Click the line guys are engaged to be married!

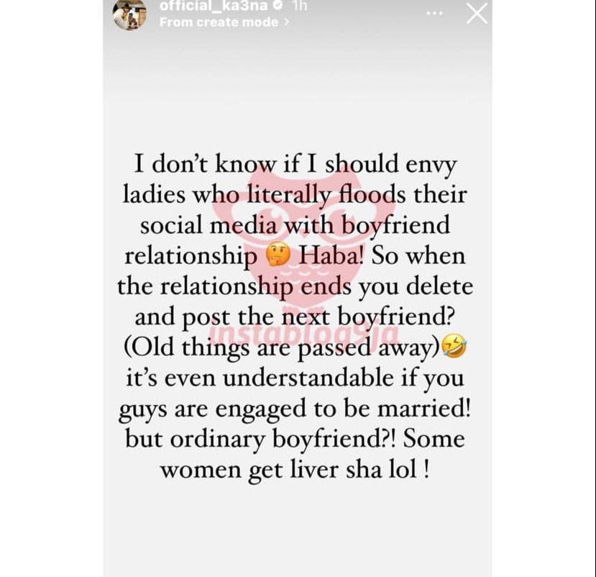[x=295, y=409]
